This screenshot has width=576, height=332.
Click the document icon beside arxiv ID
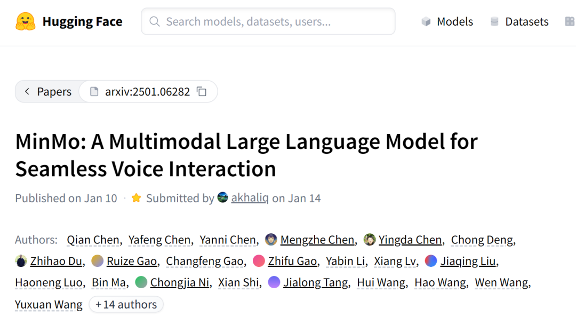click(94, 92)
